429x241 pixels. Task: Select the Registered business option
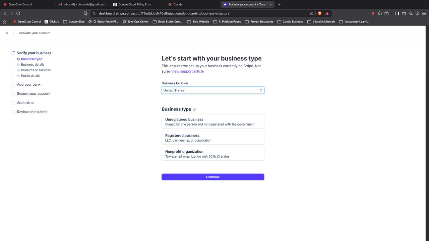(x=212, y=138)
